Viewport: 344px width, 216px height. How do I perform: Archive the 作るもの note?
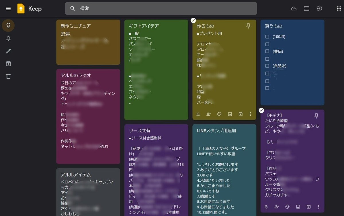pos(240,114)
